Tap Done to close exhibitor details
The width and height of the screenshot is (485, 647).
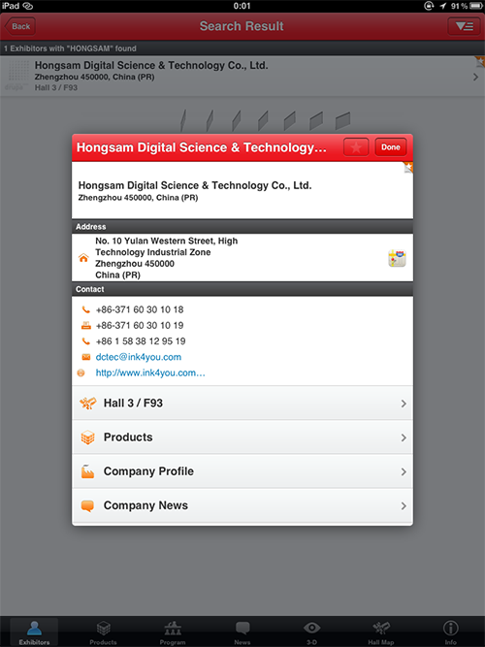pyautogui.click(x=391, y=147)
